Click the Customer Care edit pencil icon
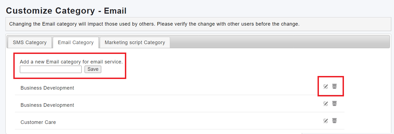 [325, 121]
